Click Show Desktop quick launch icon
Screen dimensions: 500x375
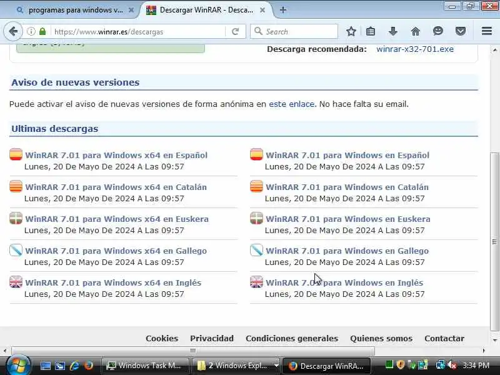[x=45, y=366]
